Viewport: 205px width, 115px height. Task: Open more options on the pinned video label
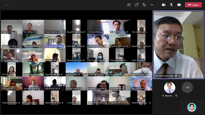coord(180,76)
